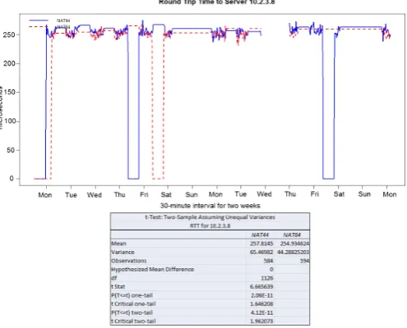Select the df row label

pos(114,278)
